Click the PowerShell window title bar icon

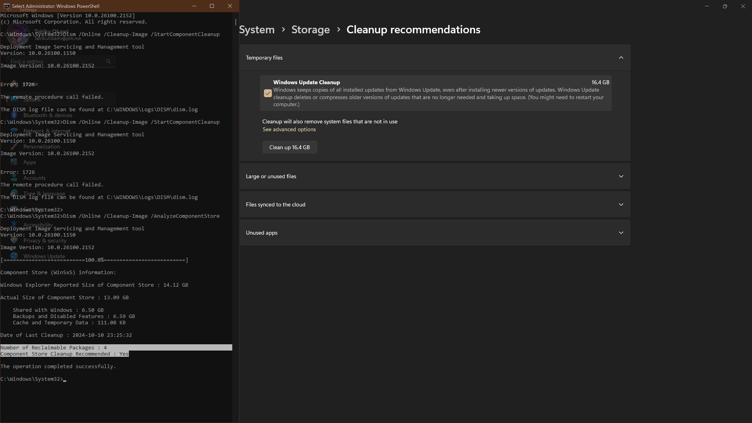[x=6, y=6]
